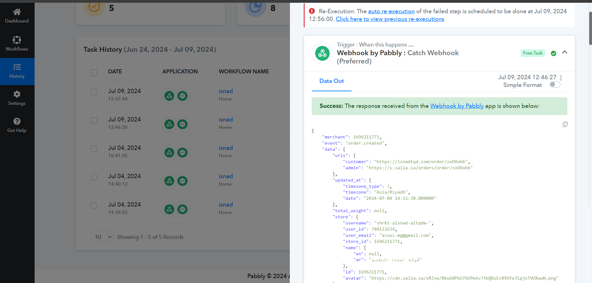The image size is (592, 283).
Task: Check the Jul 04 16:41:05 task row
Action: [94, 149]
